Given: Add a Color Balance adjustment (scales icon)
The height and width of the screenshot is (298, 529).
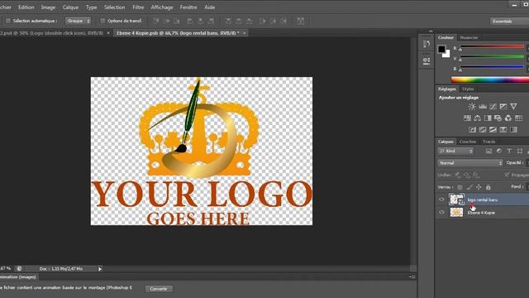Looking at the screenshot, I should pos(478,118).
